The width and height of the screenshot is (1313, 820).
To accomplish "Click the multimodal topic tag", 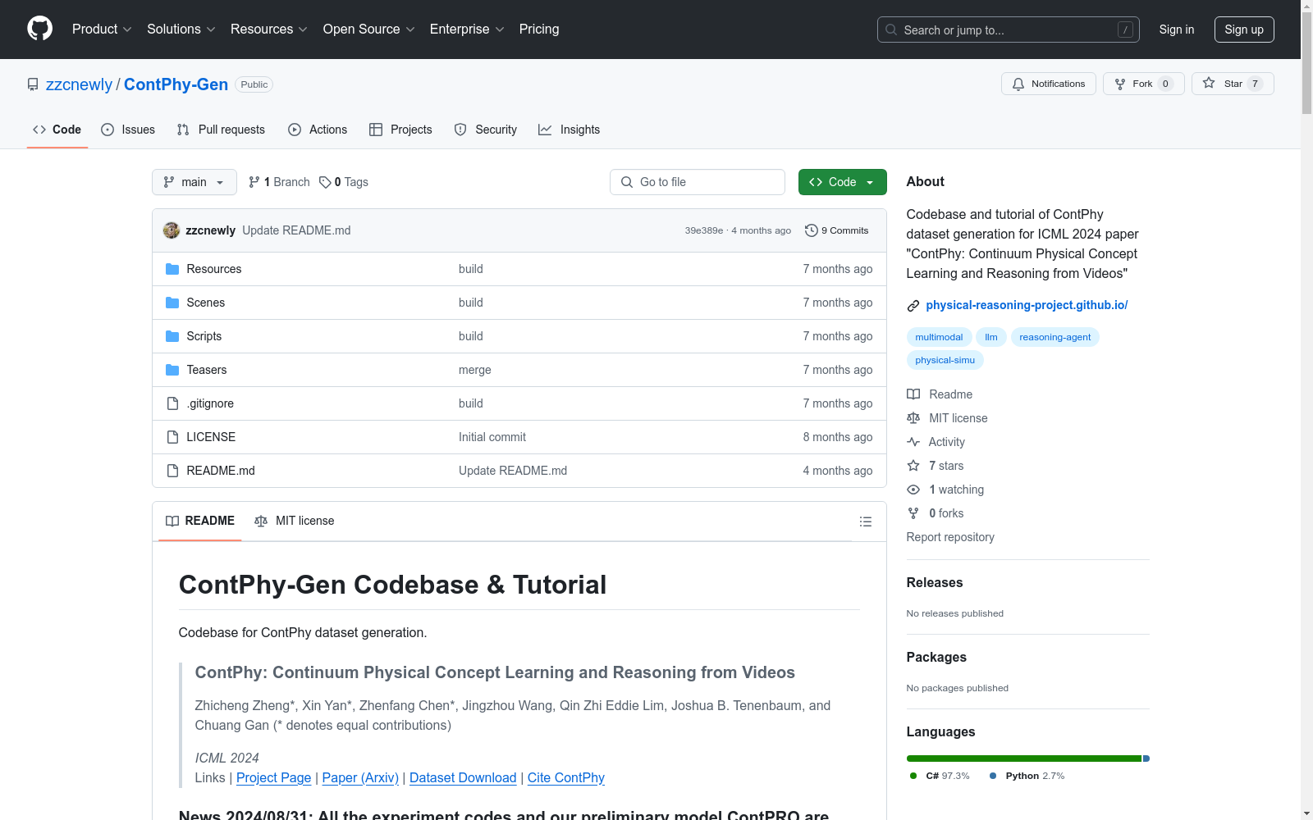I will pos(939,337).
